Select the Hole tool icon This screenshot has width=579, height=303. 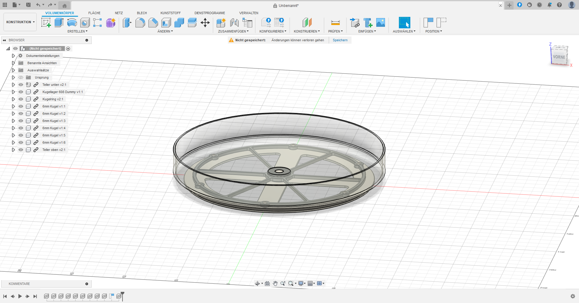coord(85,23)
